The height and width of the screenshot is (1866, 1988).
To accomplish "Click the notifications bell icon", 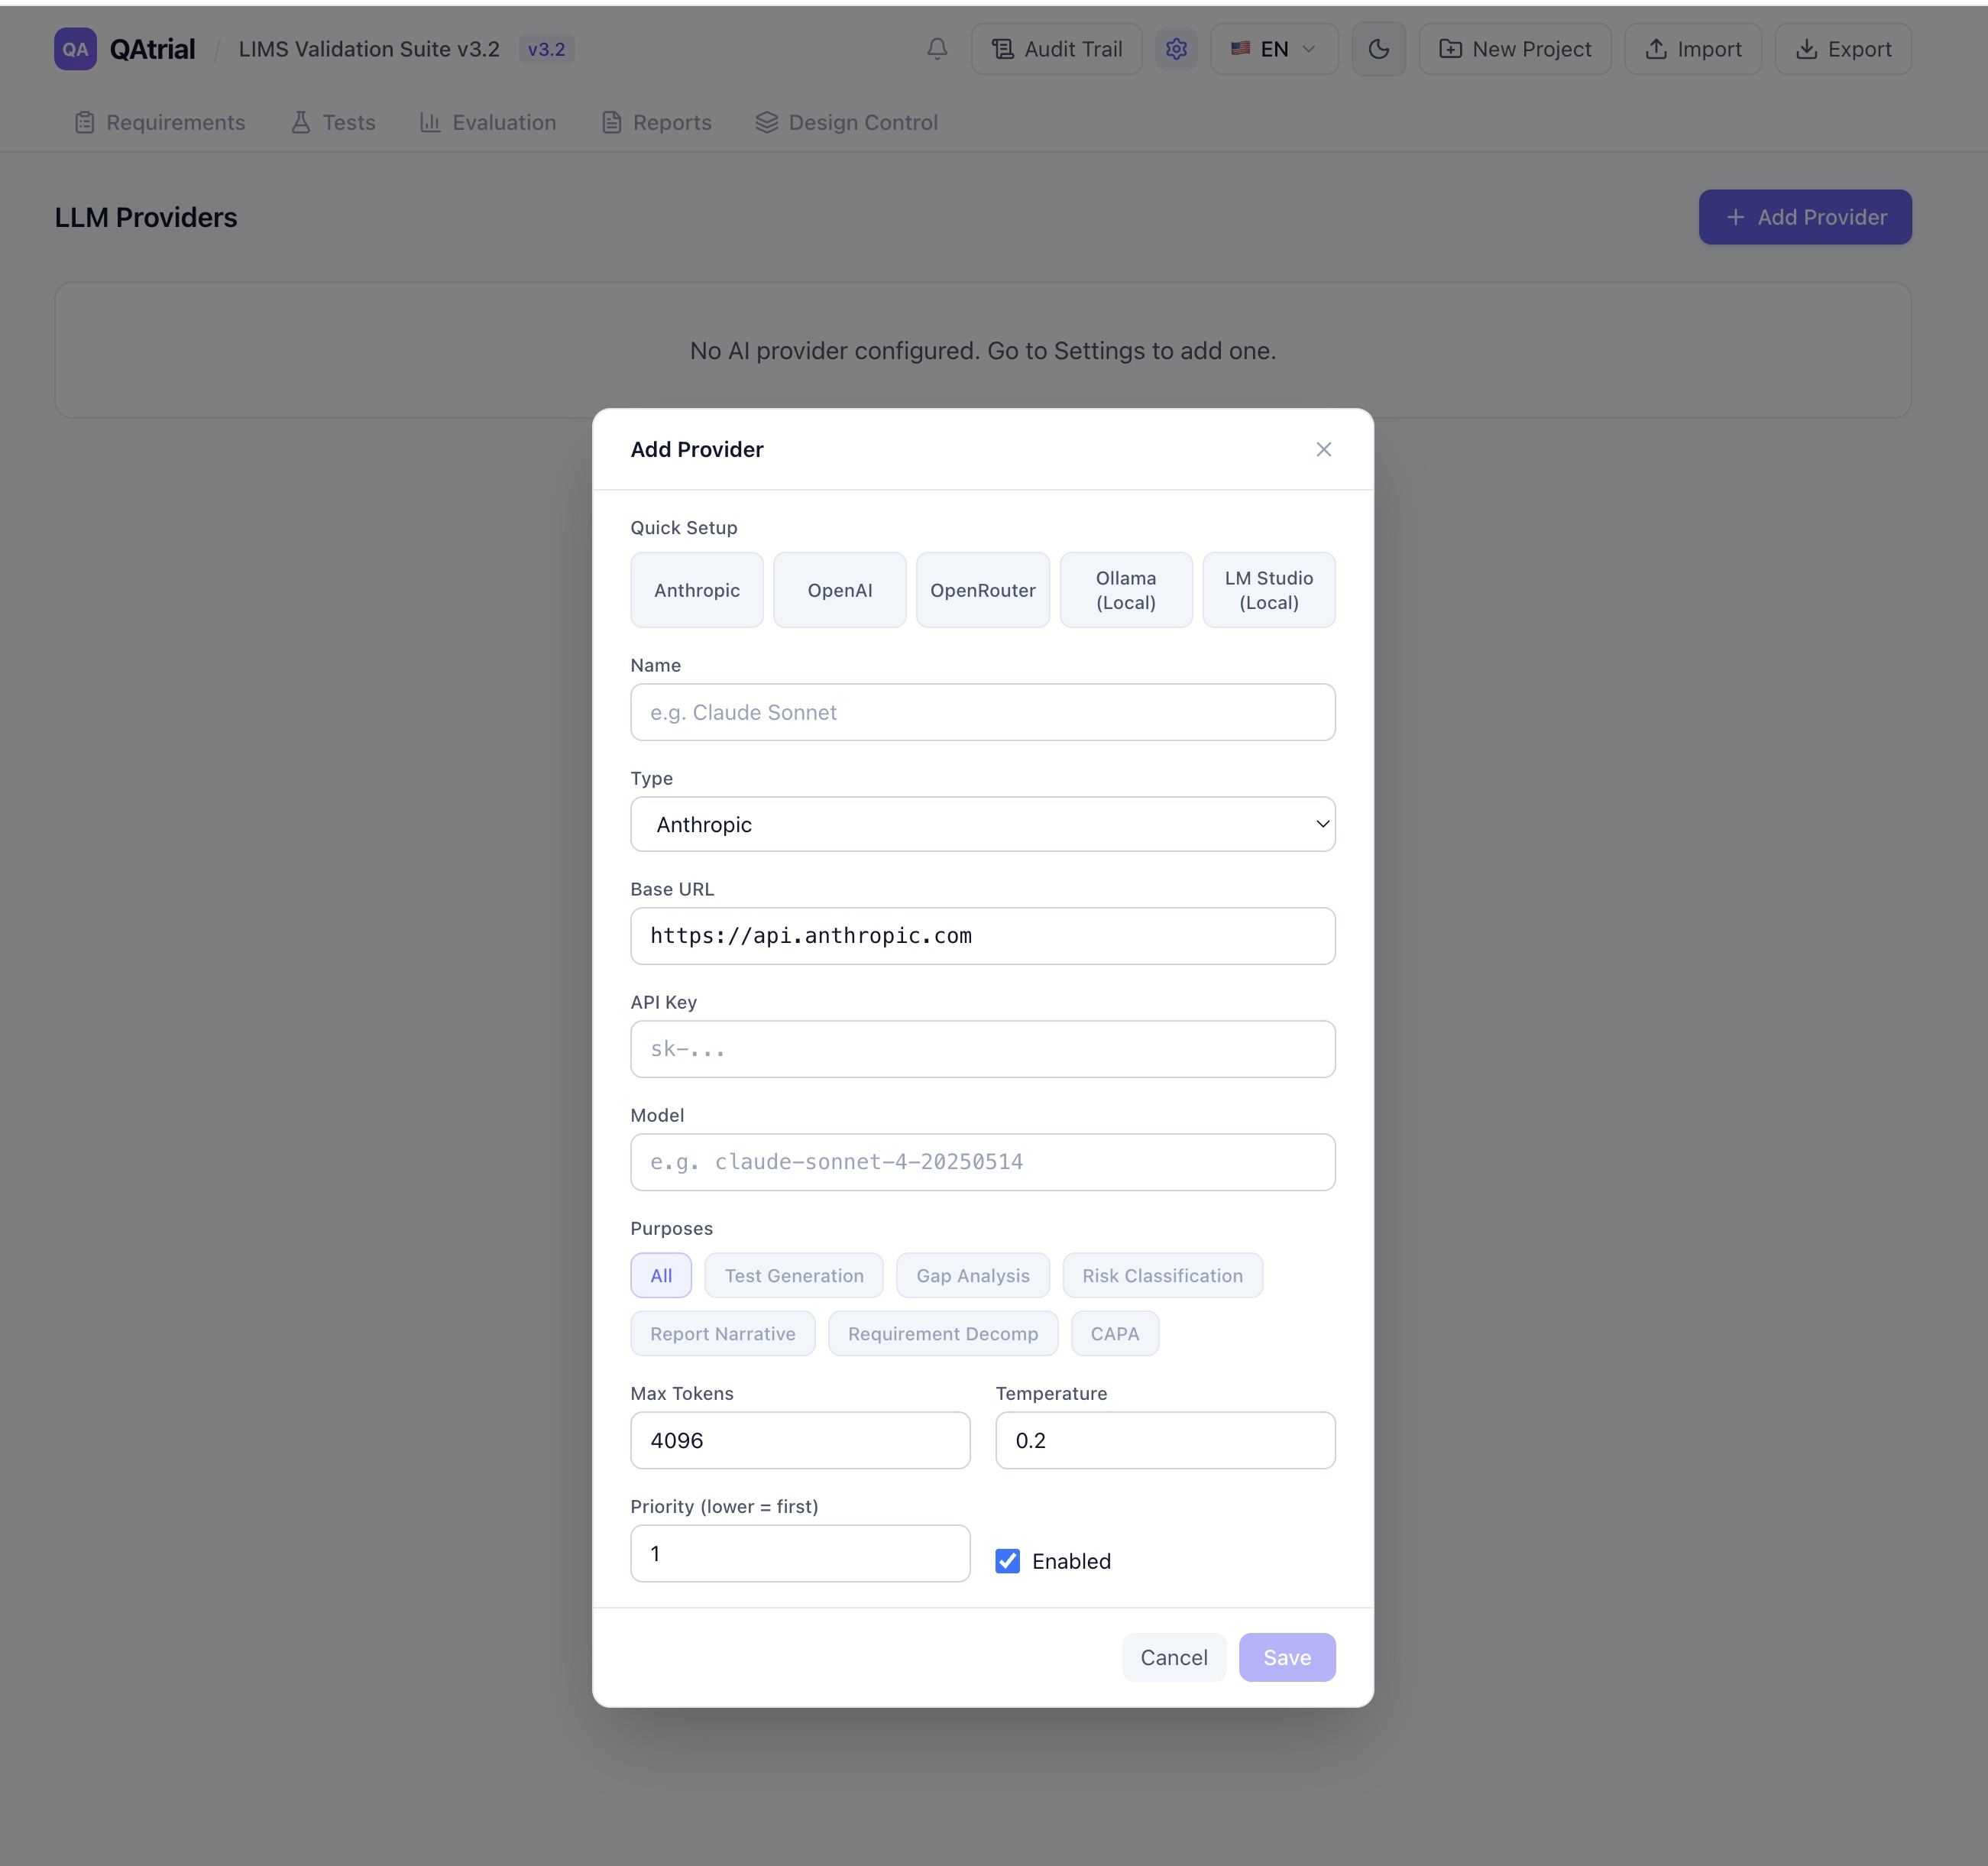I will click(x=937, y=49).
